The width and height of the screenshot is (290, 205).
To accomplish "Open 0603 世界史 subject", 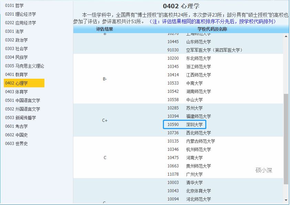I will 17,144.
